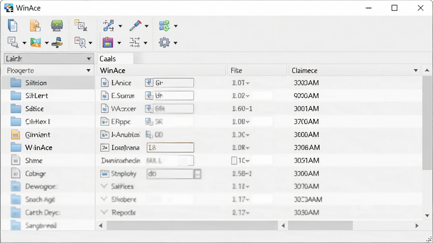Screen dimensions: 433x243
Task: Click the blue folder icon of Stnploty row
Action: 105,174
